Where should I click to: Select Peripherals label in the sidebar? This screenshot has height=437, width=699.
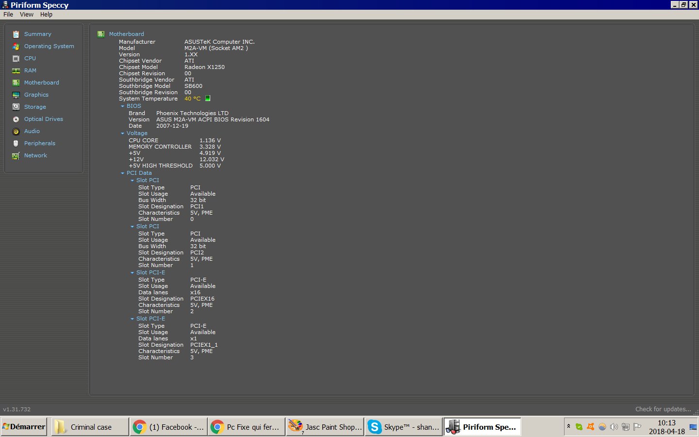coord(40,143)
